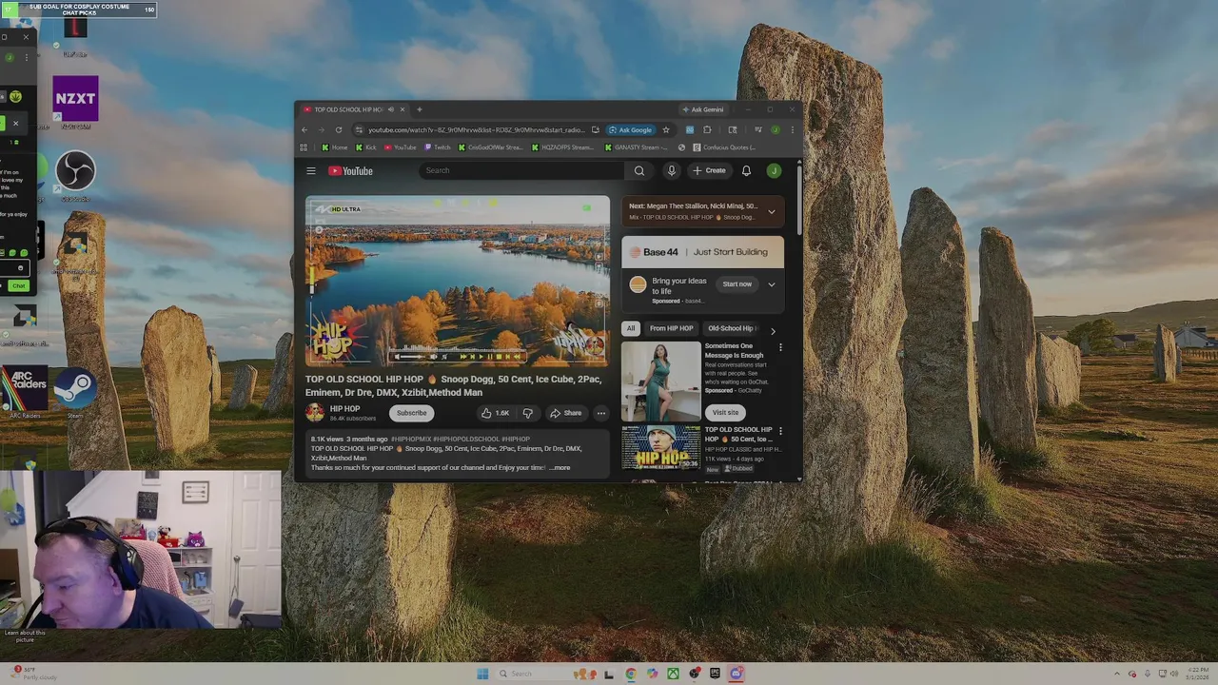Expand the description with ...more
1218x685 pixels.
[x=560, y=468]
